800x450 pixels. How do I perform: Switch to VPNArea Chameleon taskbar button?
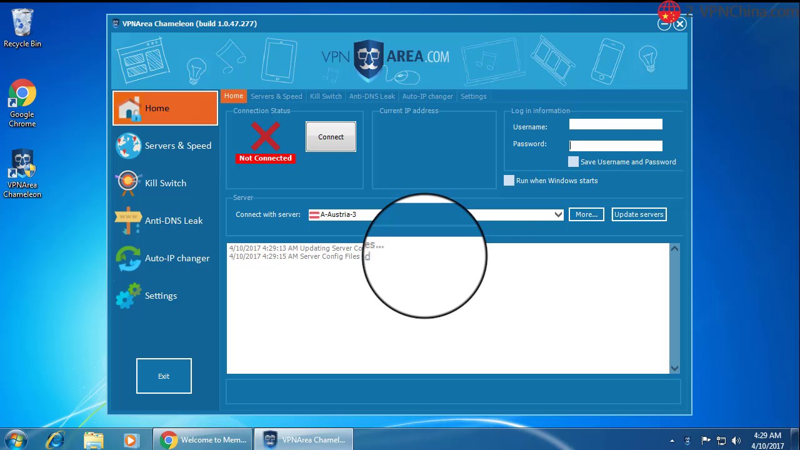[304, 440]
